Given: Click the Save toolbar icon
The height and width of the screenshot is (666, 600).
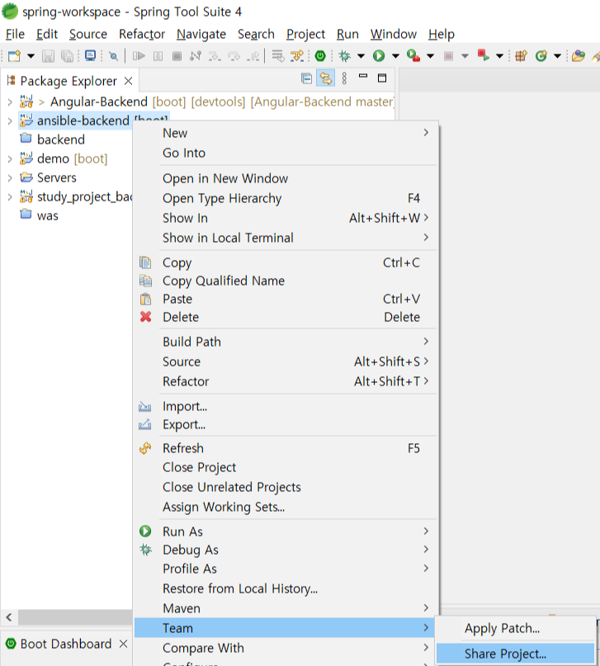Looking at the screenshot, I should [x=48, y=55].
